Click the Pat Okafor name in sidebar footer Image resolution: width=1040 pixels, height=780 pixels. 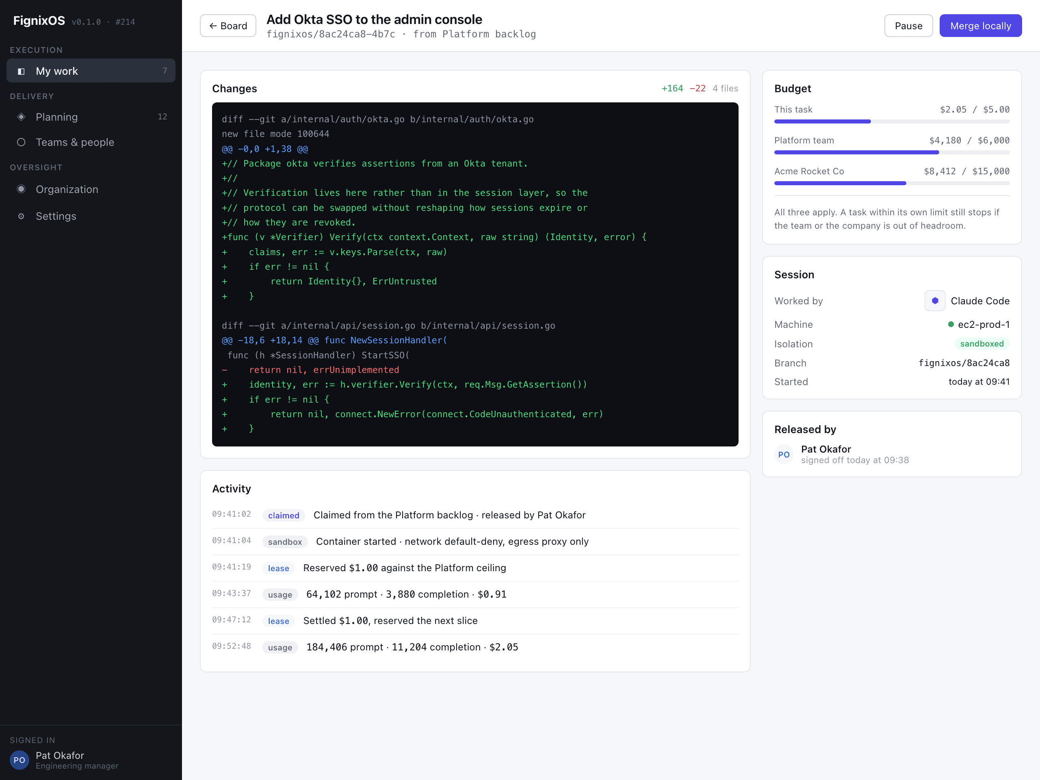(x=60, y=755)
